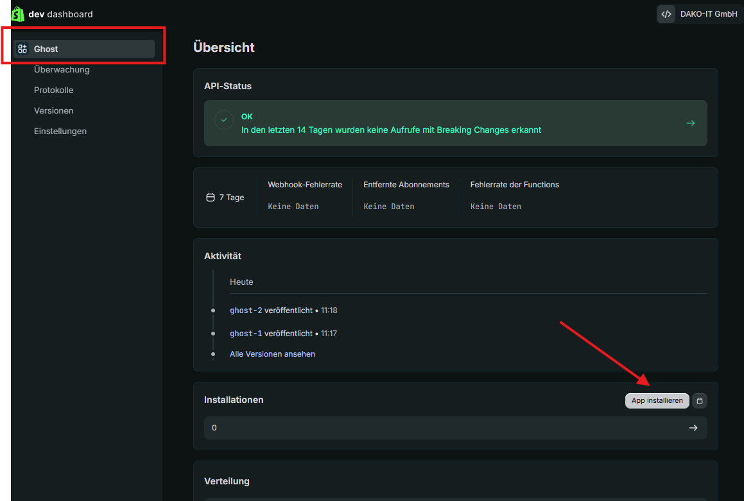Select Ghost app in sidebar
Image resolution: width=744 pixels, height=501 pixels.
point(84,49)
